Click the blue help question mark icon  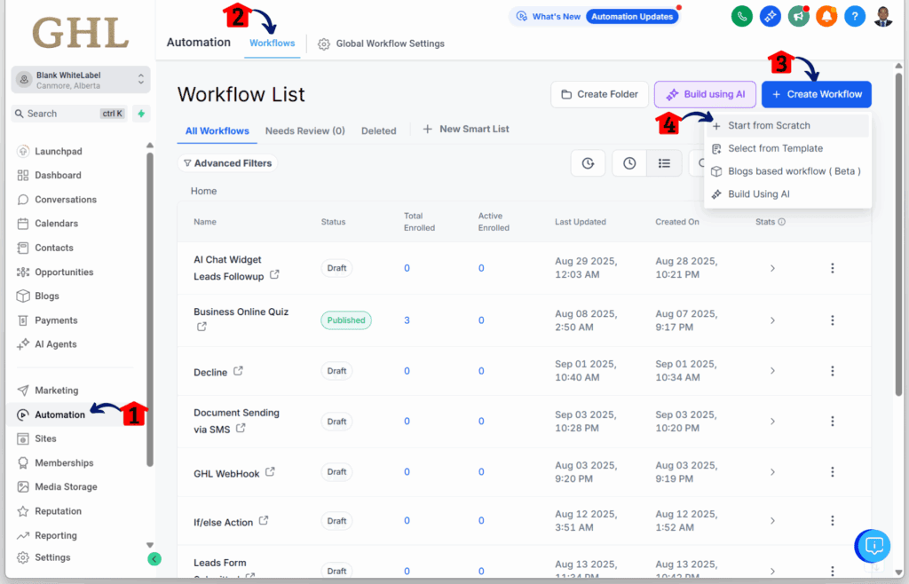855,16
